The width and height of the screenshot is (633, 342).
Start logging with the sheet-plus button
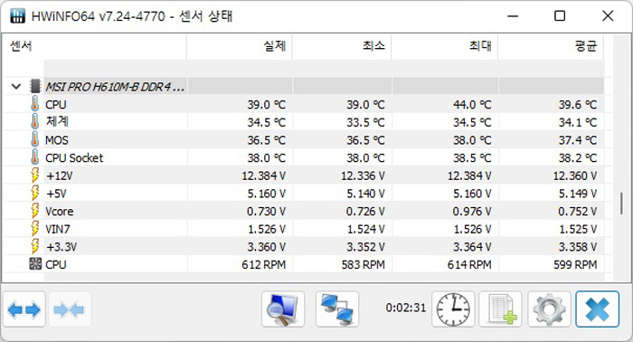[x=501, y=309]
